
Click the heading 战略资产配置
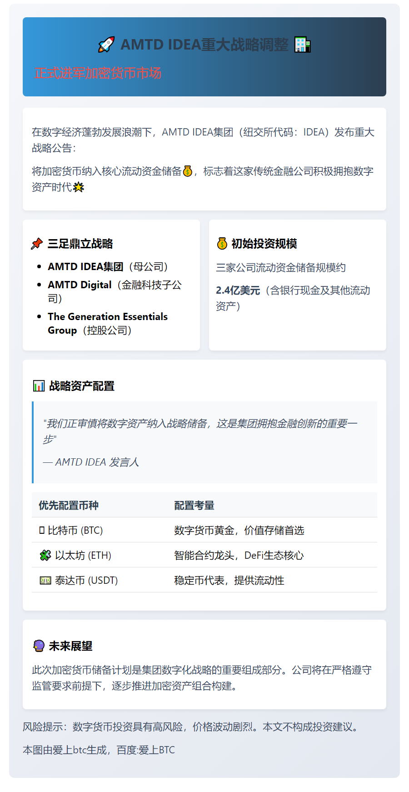[x=82, y=386]
